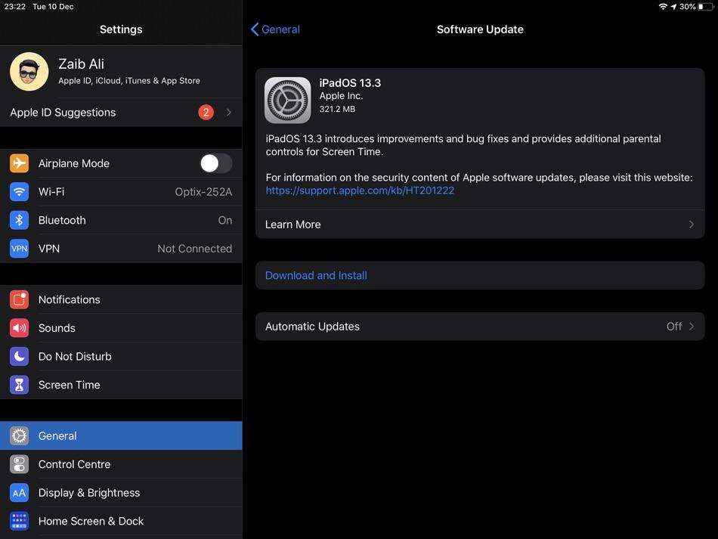Tap Download and Install

coord(316,276)
